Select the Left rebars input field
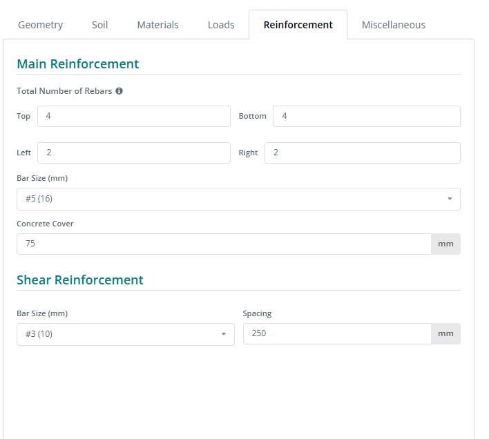The image size is (489, 439). point(133,153)
